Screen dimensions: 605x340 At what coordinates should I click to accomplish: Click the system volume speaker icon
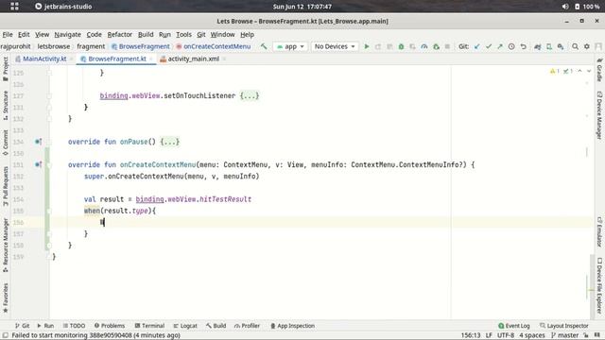point(565,7)
